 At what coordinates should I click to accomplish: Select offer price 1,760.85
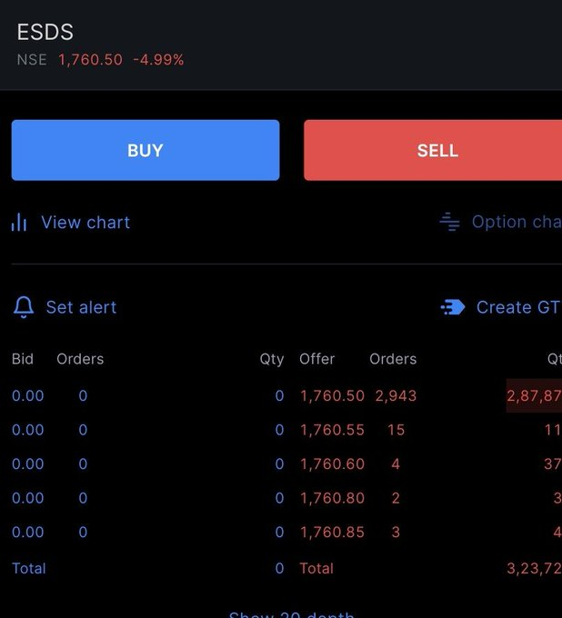(x=333, y=532)
